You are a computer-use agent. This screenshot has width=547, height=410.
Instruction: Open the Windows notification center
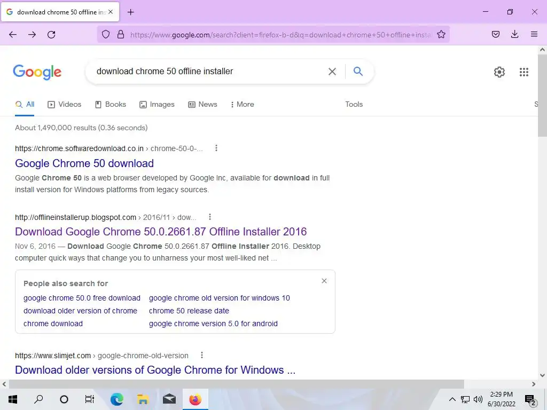530,400
